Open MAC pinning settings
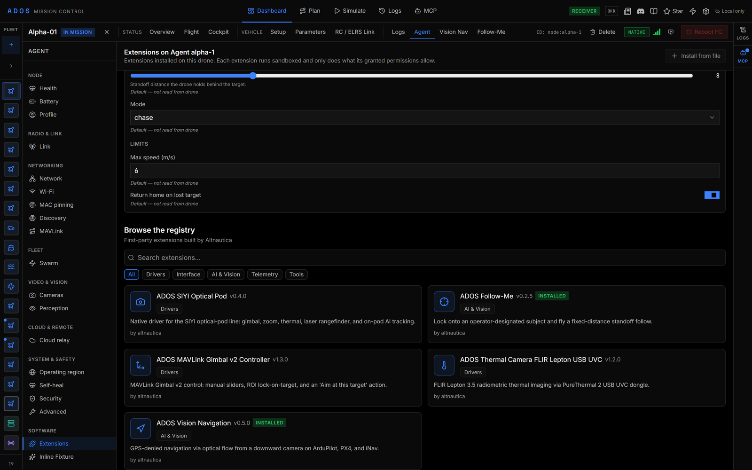The width and height of the screenshot is (752, 470). [x=69, y=205]
